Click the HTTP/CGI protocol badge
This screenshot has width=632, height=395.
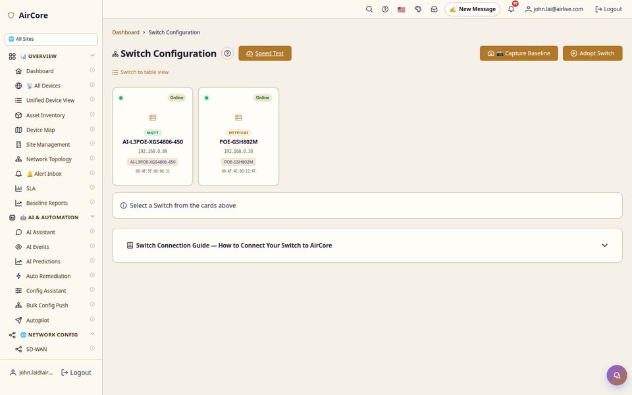[238, 132]
